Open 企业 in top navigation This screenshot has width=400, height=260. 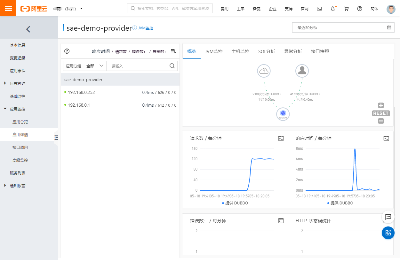[x=273, y=9]
